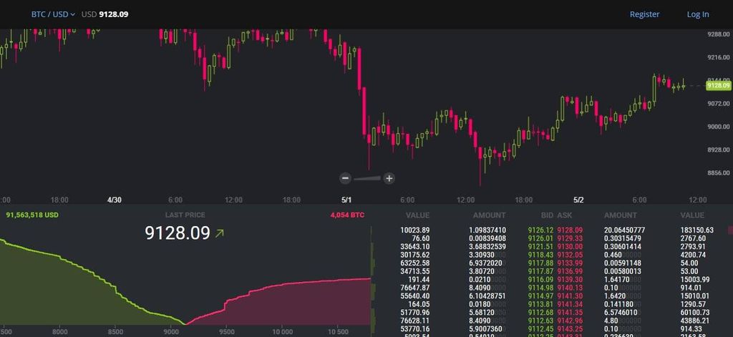Click the 4/30 date marker on timeline
The image size is (733, 337).
pos(114,200)
